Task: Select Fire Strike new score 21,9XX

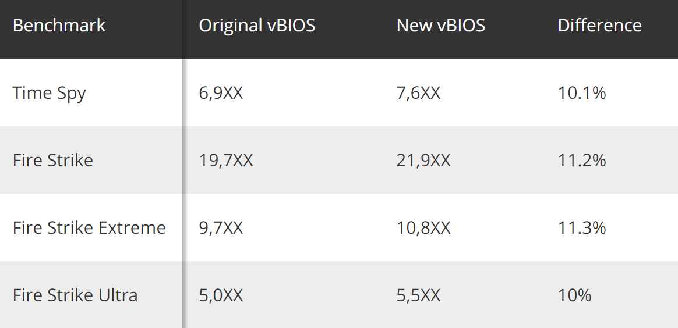Action: click(423, 160)
